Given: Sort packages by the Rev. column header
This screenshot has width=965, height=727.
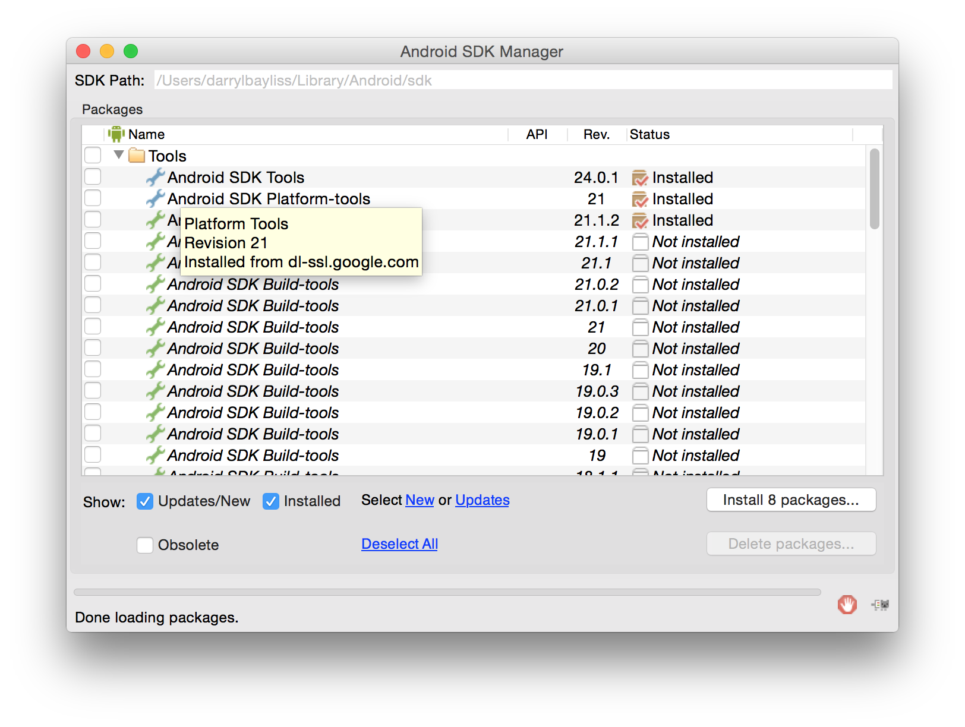Looking at the screenshot, I should [x=597, y=134].
